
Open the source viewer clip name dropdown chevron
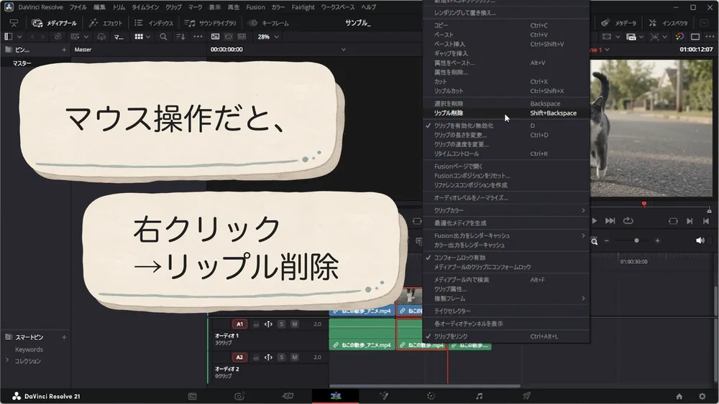344,50
